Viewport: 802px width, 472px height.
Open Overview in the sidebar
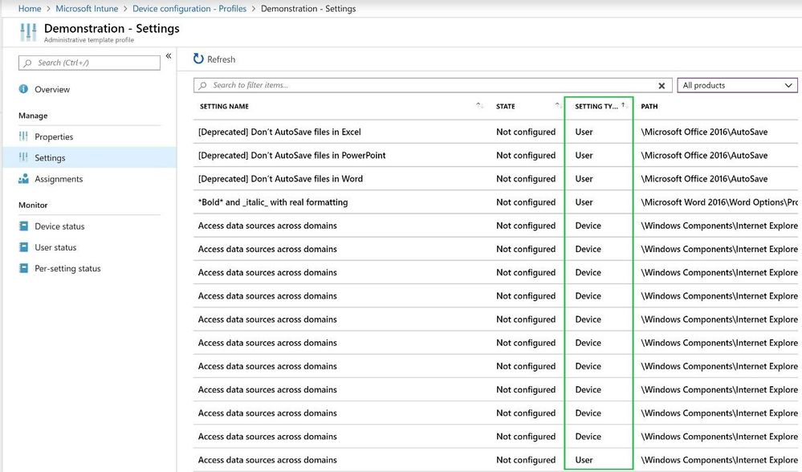click(52, 89)
